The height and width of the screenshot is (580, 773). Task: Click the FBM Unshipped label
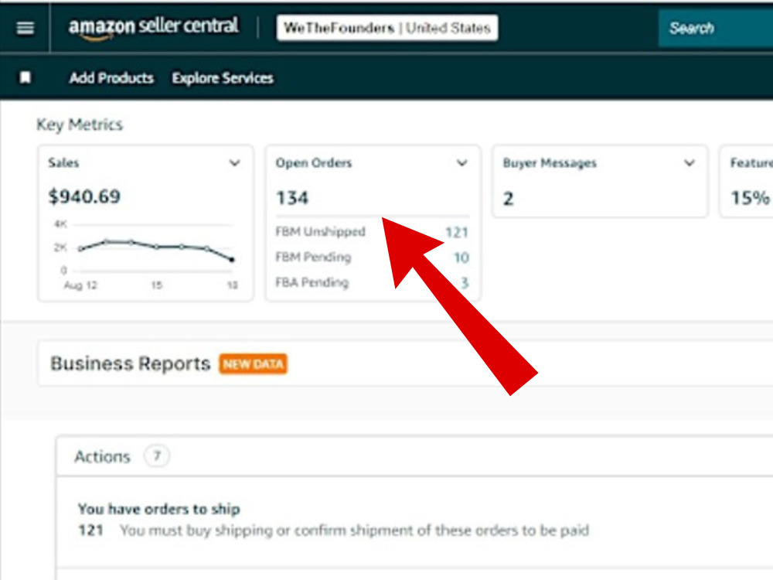321,231
